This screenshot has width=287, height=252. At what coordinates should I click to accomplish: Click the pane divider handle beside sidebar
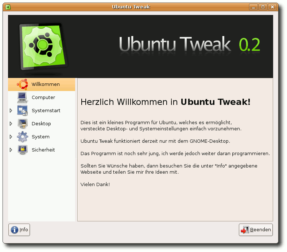tap(76, 150)
